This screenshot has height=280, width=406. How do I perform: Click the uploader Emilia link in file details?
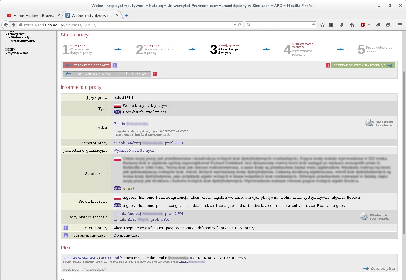[192, 262]
